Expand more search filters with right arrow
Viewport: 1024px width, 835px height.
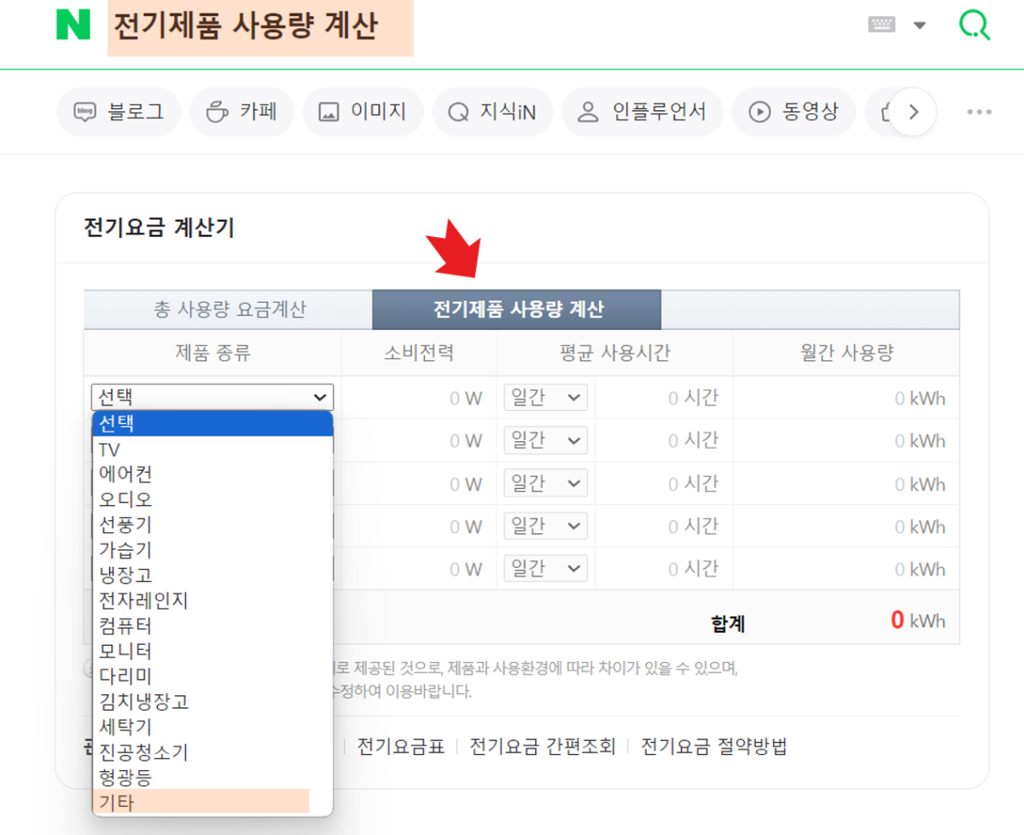[914, 111]
